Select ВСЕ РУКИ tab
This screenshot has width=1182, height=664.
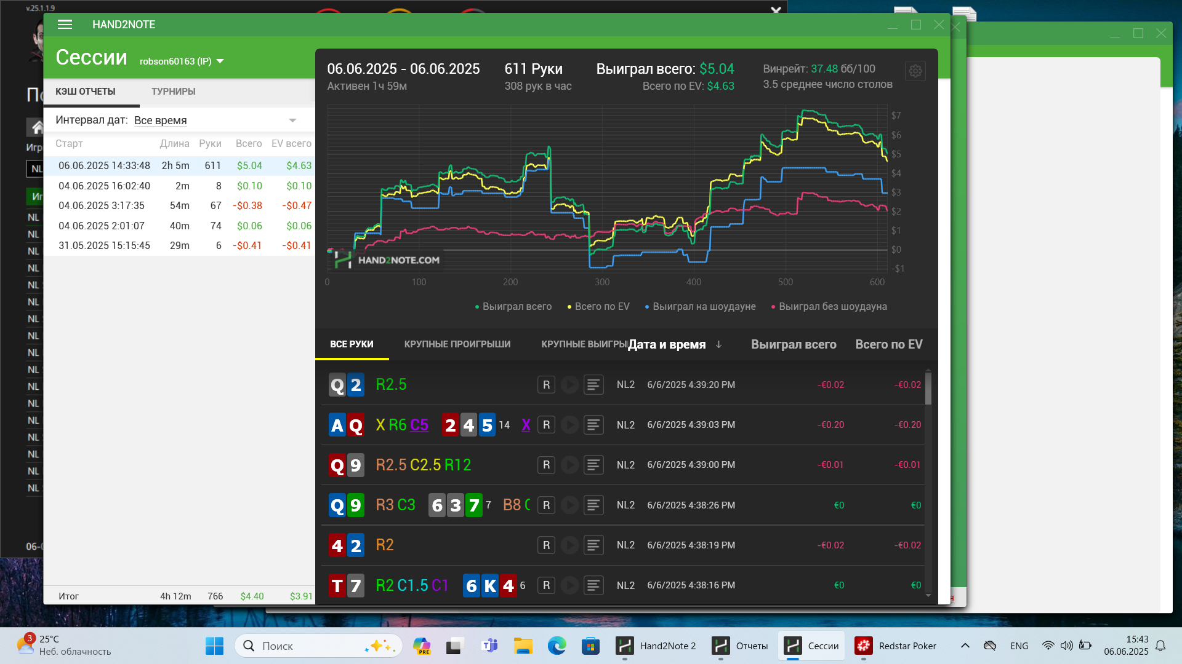click(x=352, y=344)
